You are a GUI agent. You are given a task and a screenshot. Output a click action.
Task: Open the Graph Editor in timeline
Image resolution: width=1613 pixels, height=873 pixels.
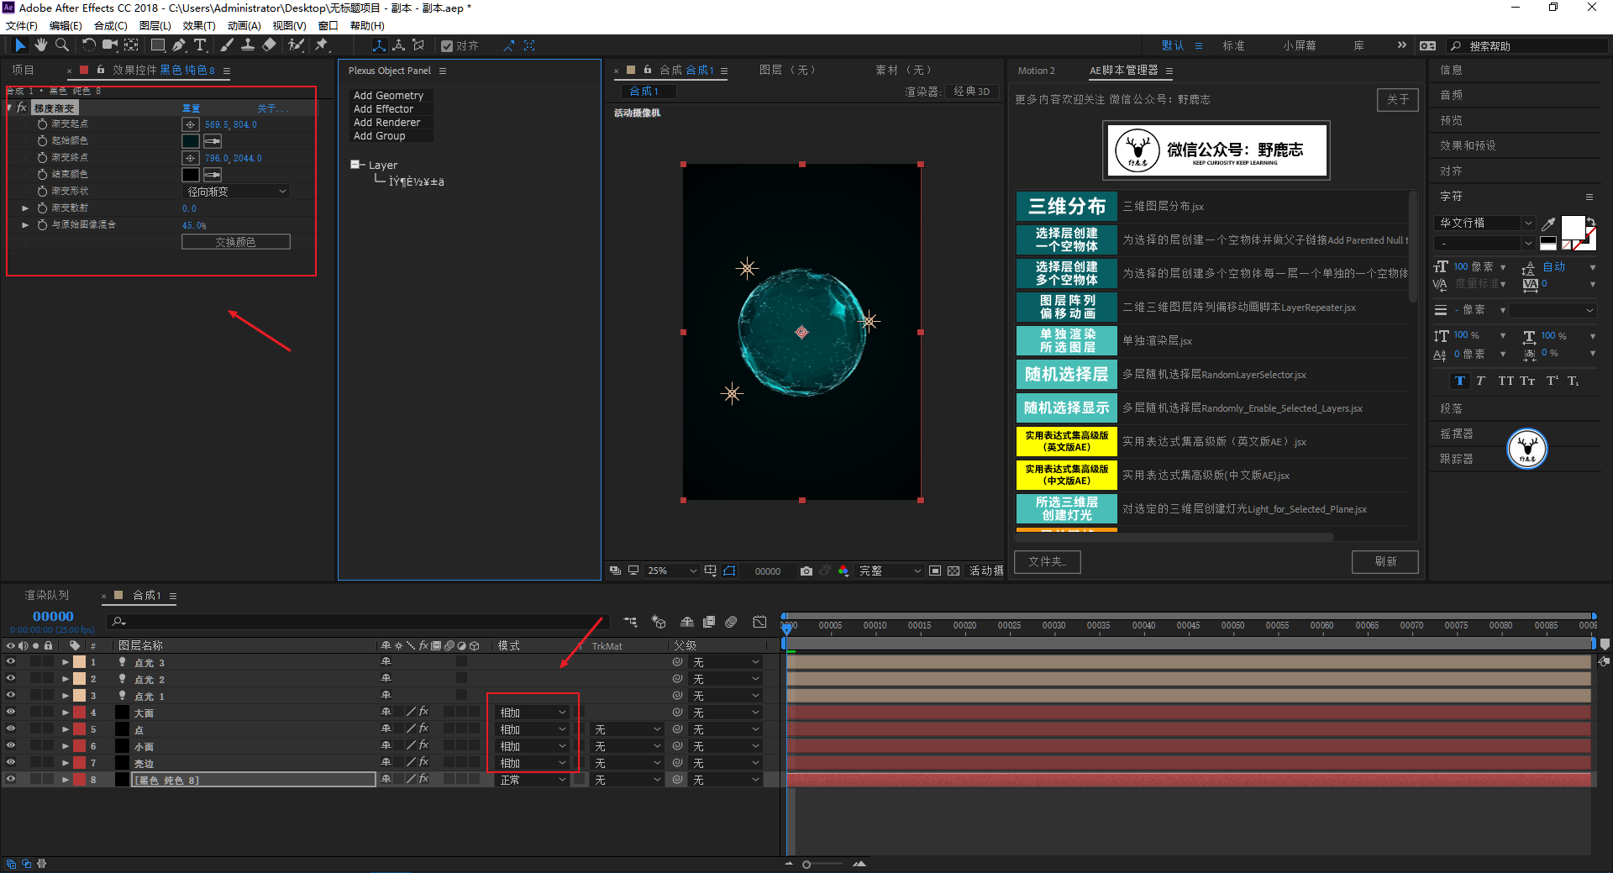click(759, 622)
